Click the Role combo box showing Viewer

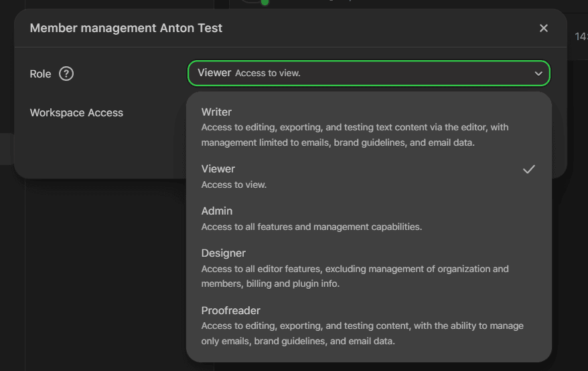tap(368, 74)
